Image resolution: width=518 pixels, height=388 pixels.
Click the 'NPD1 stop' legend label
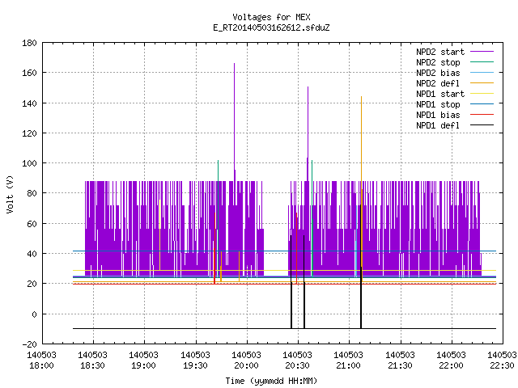coord(438,104)
